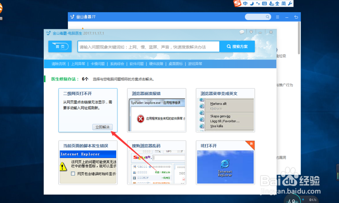Click the Internet Explorer icon in IE打不开 card
This screenshot has width=339, height=203.
tap(225, 164)
